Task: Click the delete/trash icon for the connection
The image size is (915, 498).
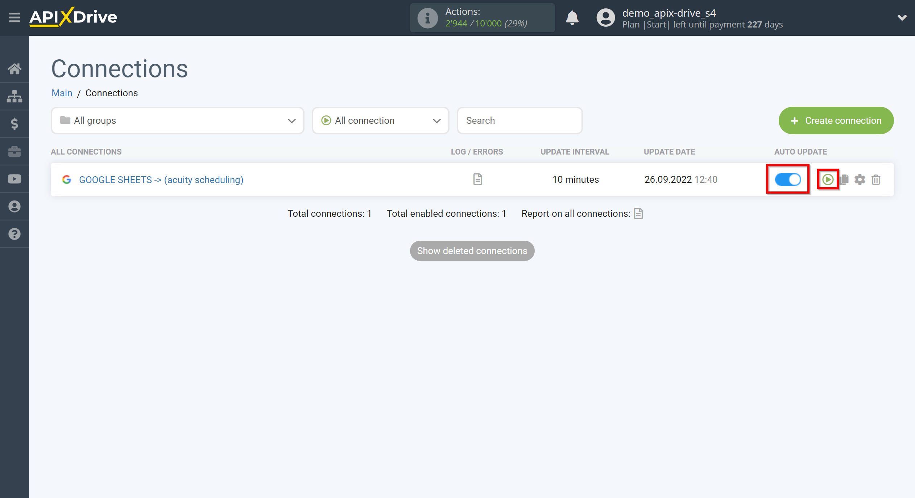Action: 876,179
